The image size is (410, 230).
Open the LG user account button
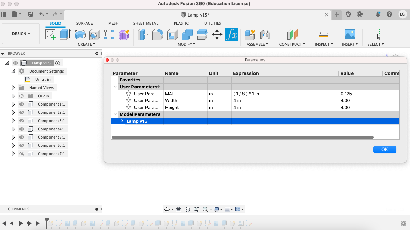click(x=402, y=14)
